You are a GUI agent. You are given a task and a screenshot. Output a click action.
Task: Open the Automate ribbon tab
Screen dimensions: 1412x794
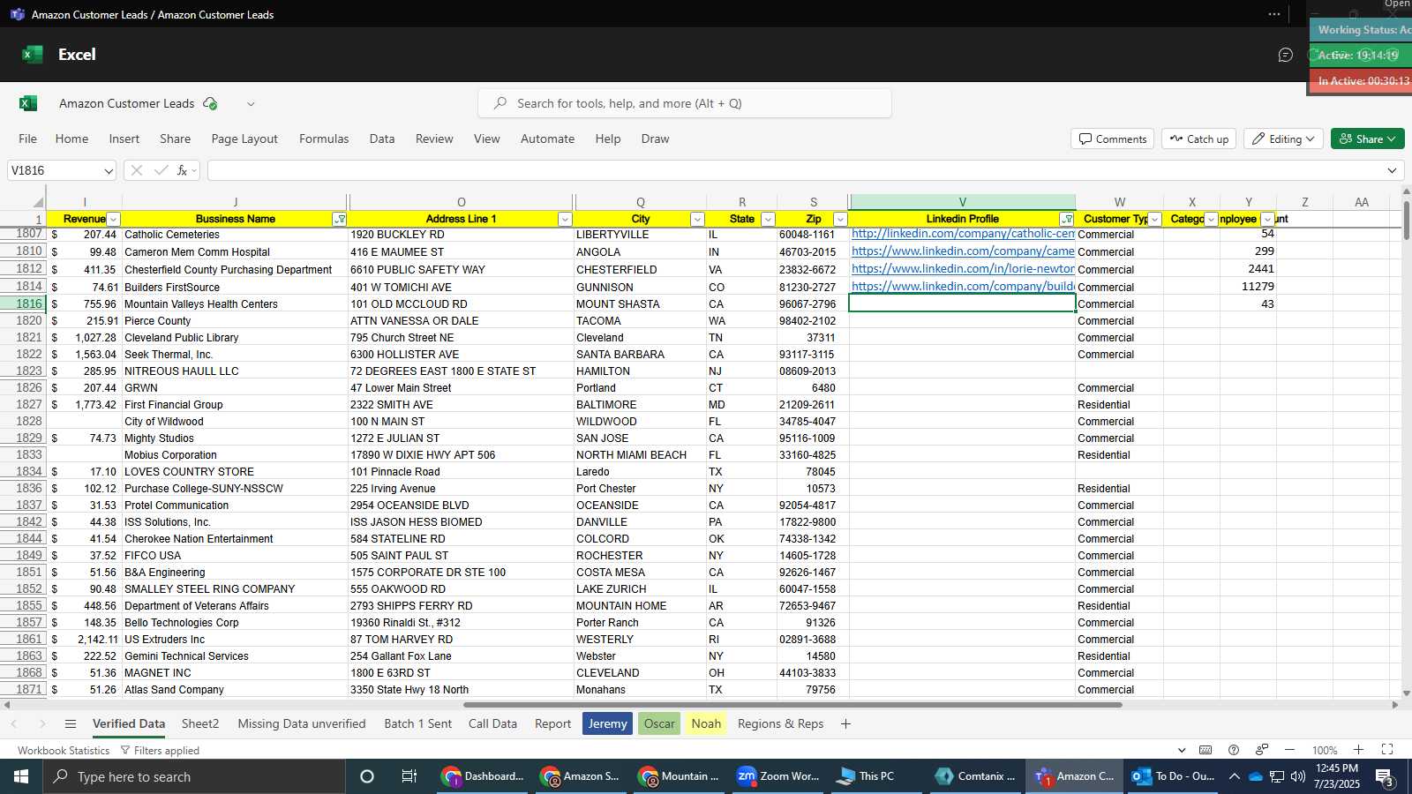[x=547, y=139]
